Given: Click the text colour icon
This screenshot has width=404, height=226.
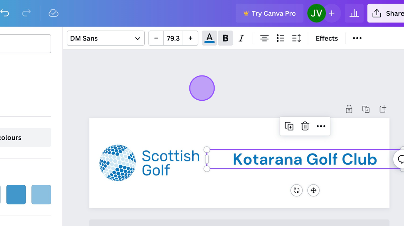Looking at the screenshot, I should click(x=209, y=38).
